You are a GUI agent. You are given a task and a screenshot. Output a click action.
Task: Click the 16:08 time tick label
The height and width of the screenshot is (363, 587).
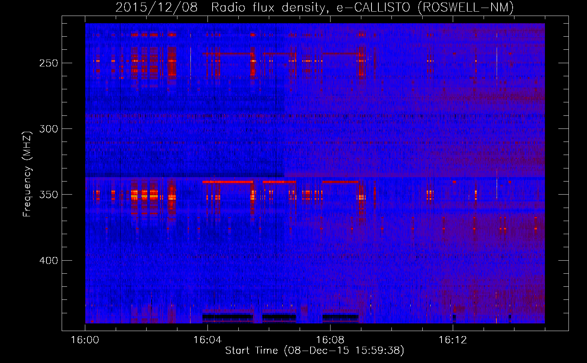(330, 340)
